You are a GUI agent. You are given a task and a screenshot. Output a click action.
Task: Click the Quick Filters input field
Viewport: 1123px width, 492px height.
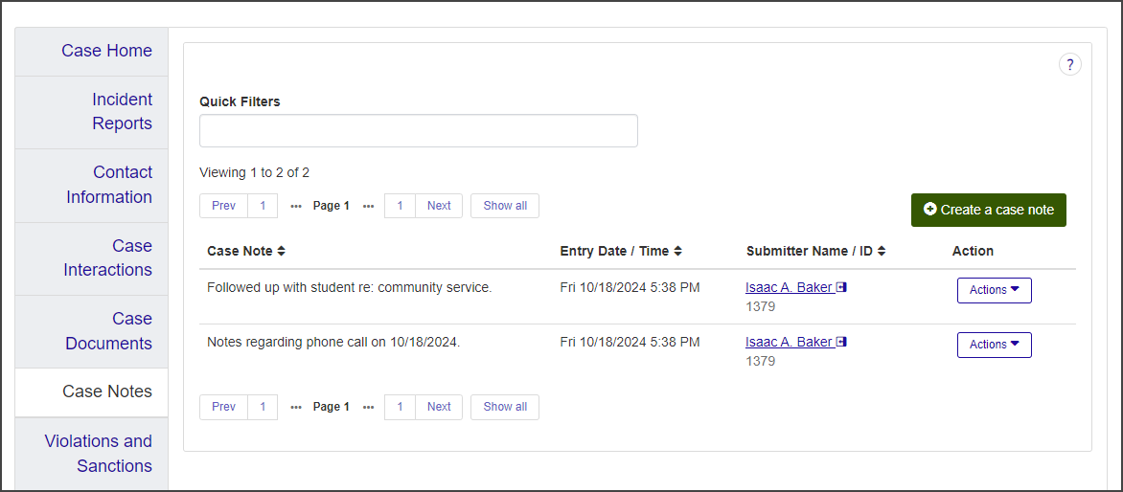click(x=418, y=130)
